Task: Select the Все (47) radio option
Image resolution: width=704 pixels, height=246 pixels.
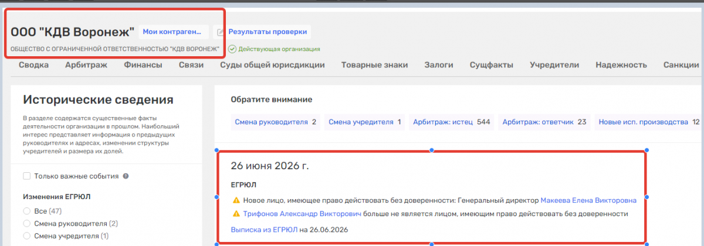Action: point(26,211)
